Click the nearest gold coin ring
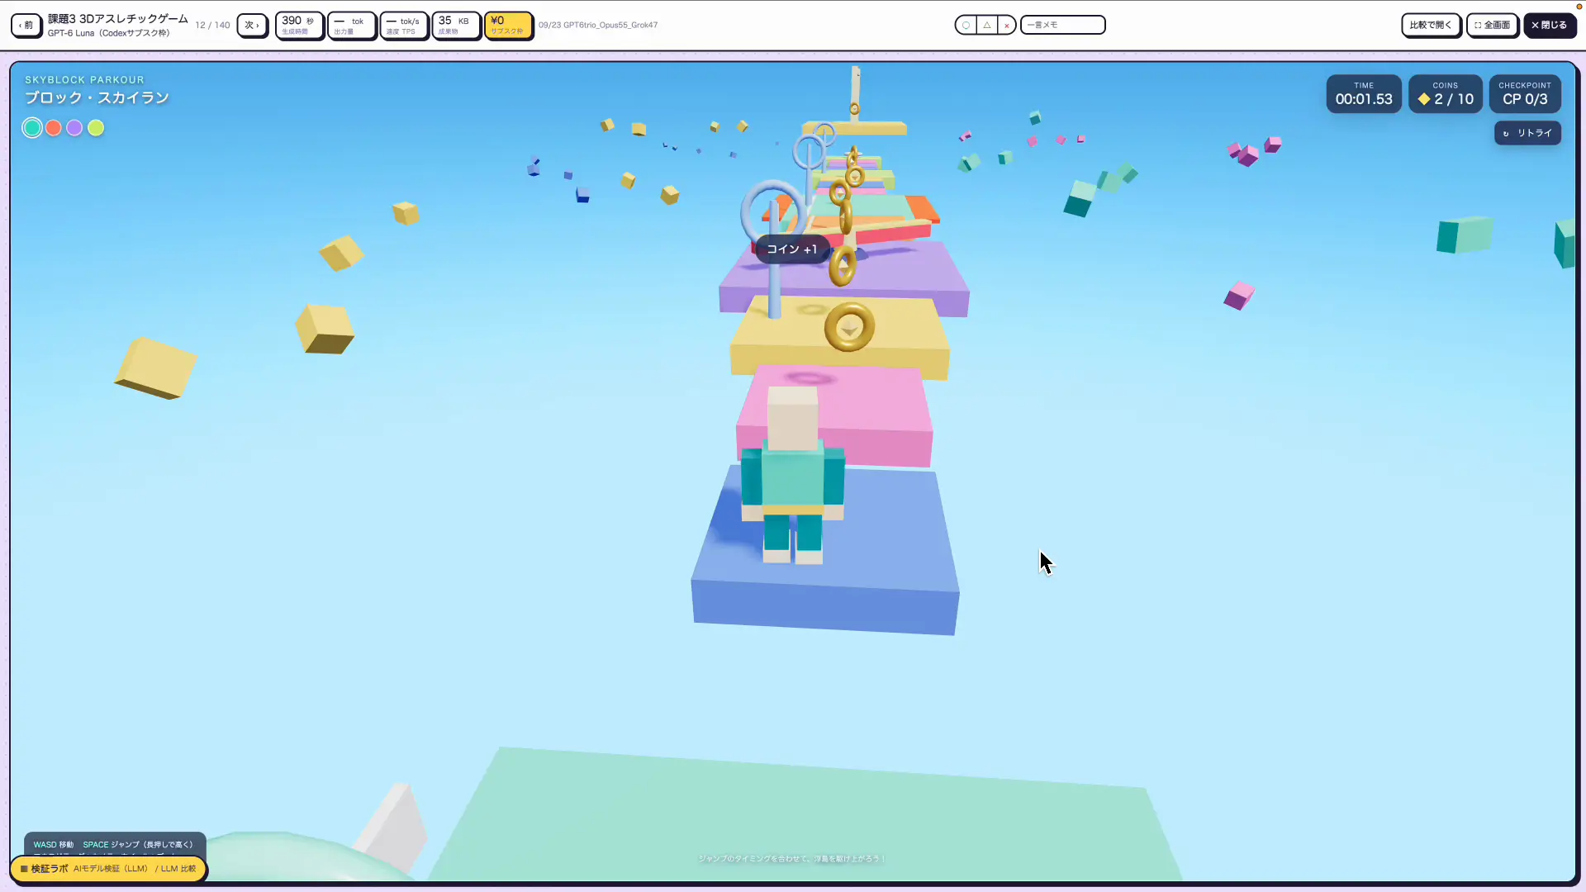 849,327
